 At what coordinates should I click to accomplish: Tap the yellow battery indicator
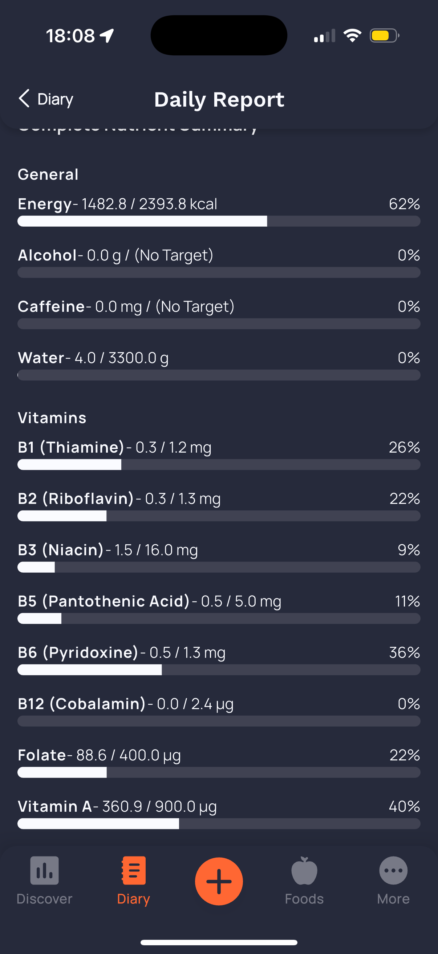click(384, 36)
